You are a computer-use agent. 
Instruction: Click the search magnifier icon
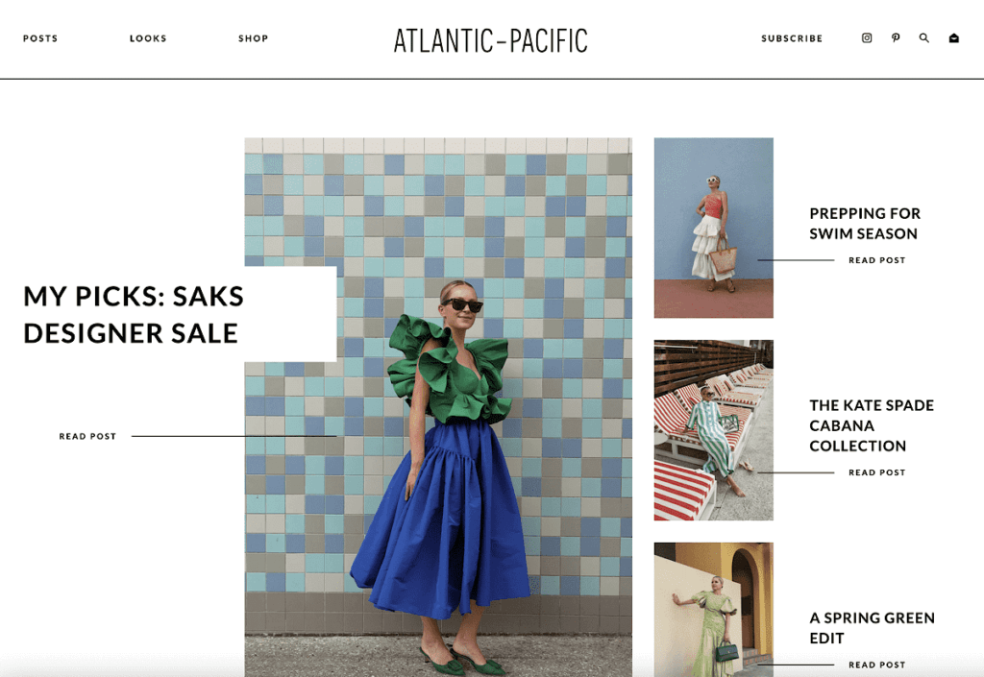pyautogui.click(x=924, y=38)
